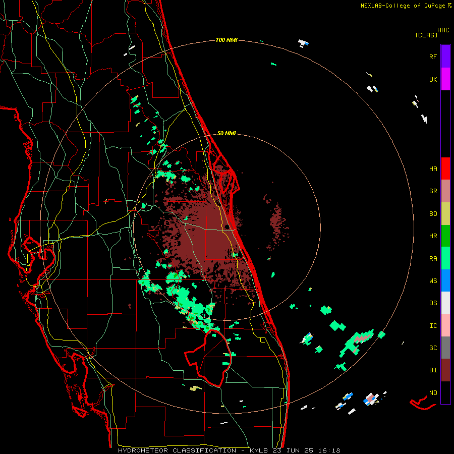Click the 'HR' legend label
Image resolution: width=454 pixels, height=454 pixels.
(433, 236)
